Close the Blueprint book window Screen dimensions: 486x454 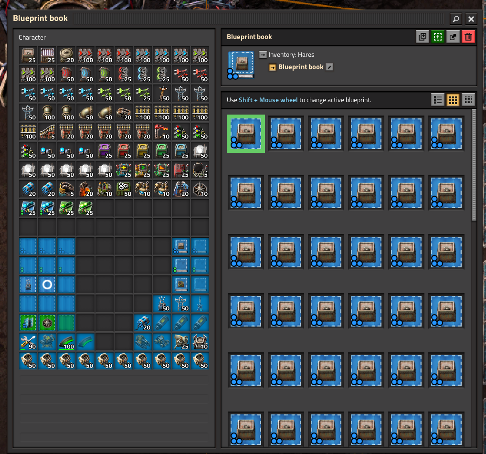coord(471,19)
